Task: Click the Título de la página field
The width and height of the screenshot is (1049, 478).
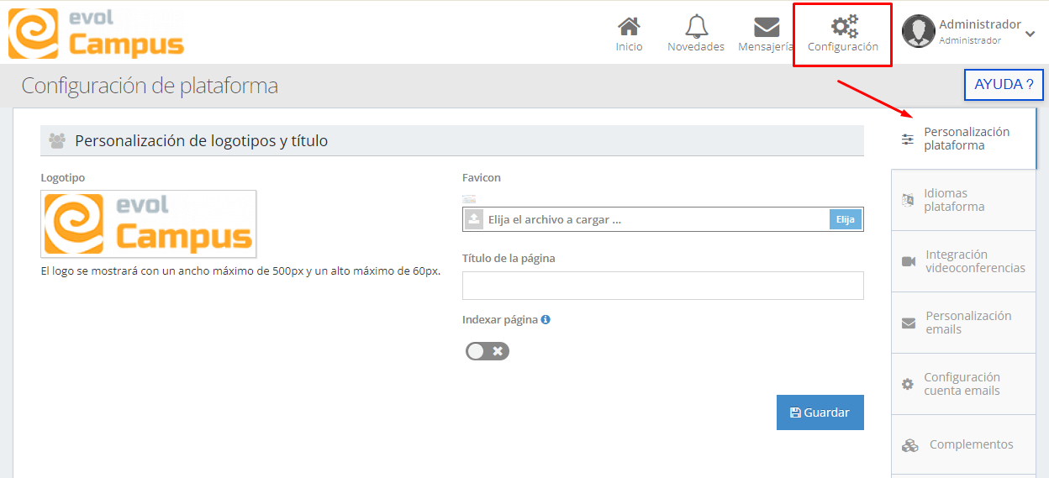Action: [662, 286]
